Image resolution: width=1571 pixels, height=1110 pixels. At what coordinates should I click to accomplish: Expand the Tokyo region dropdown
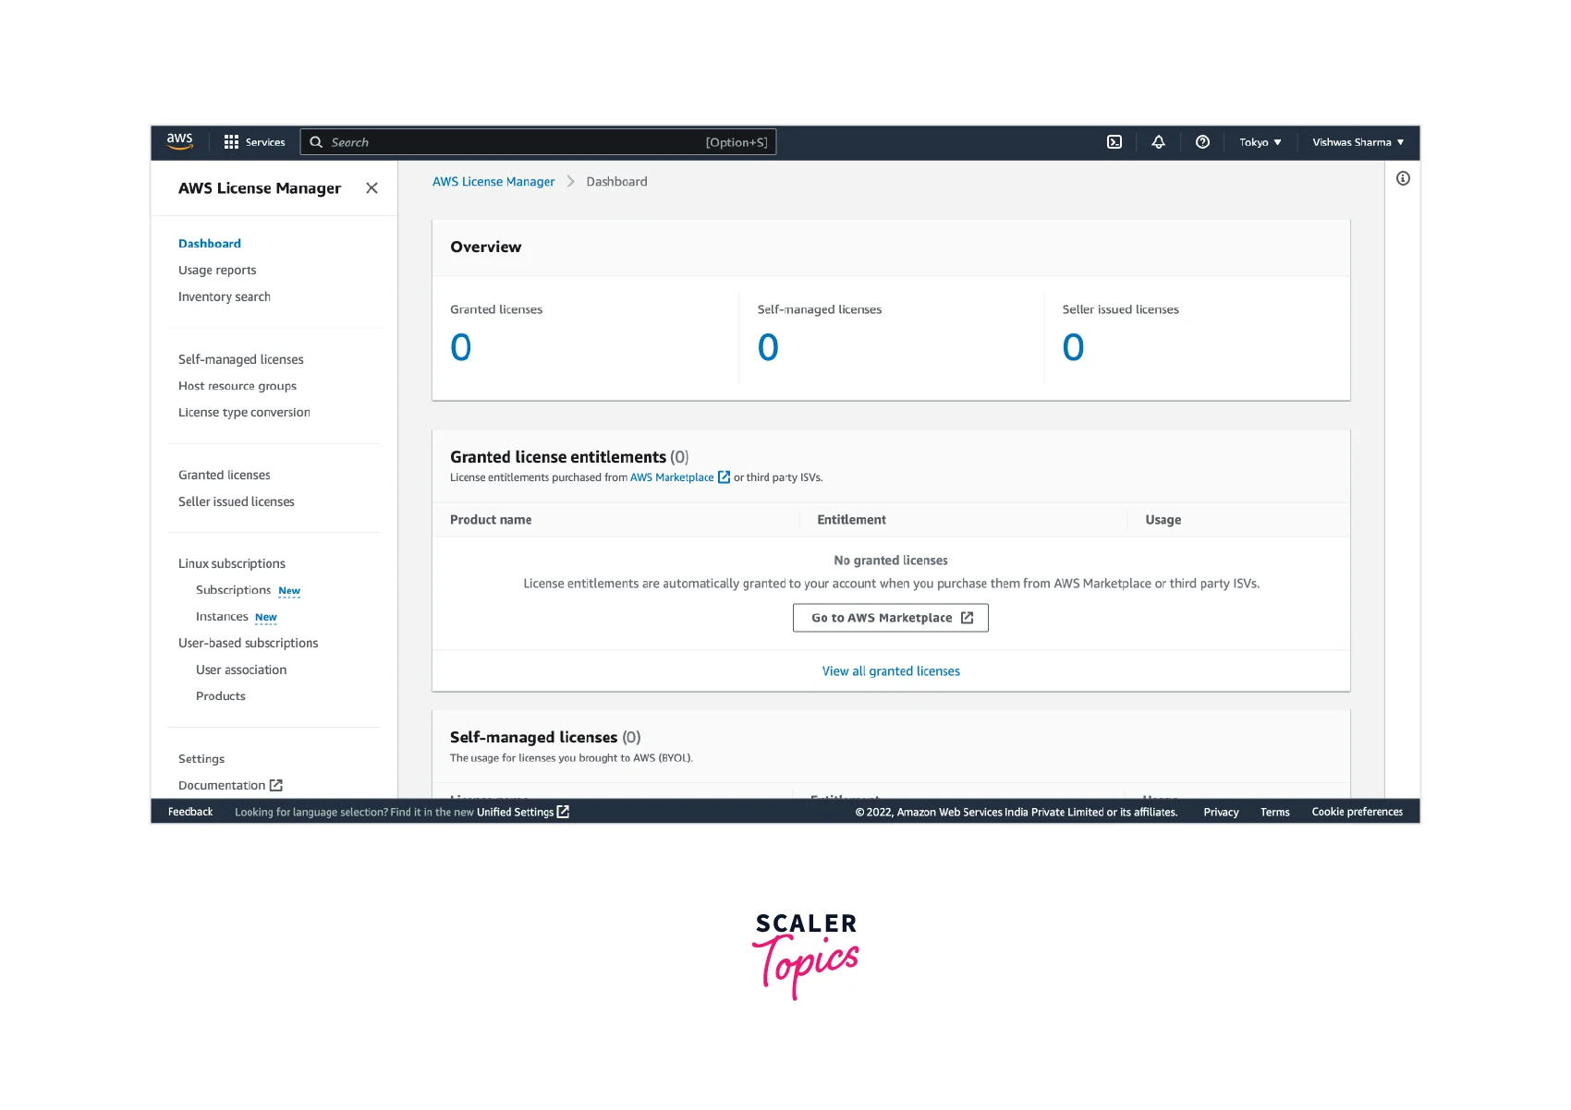point(1260,142)
